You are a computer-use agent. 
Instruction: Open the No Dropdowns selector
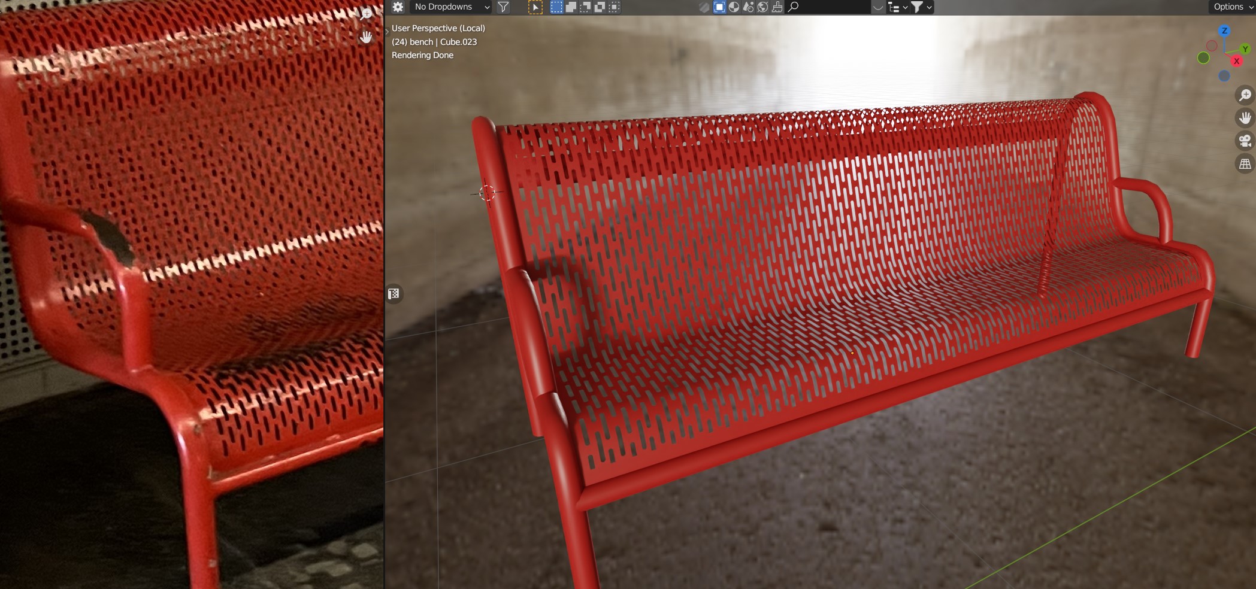451,7
